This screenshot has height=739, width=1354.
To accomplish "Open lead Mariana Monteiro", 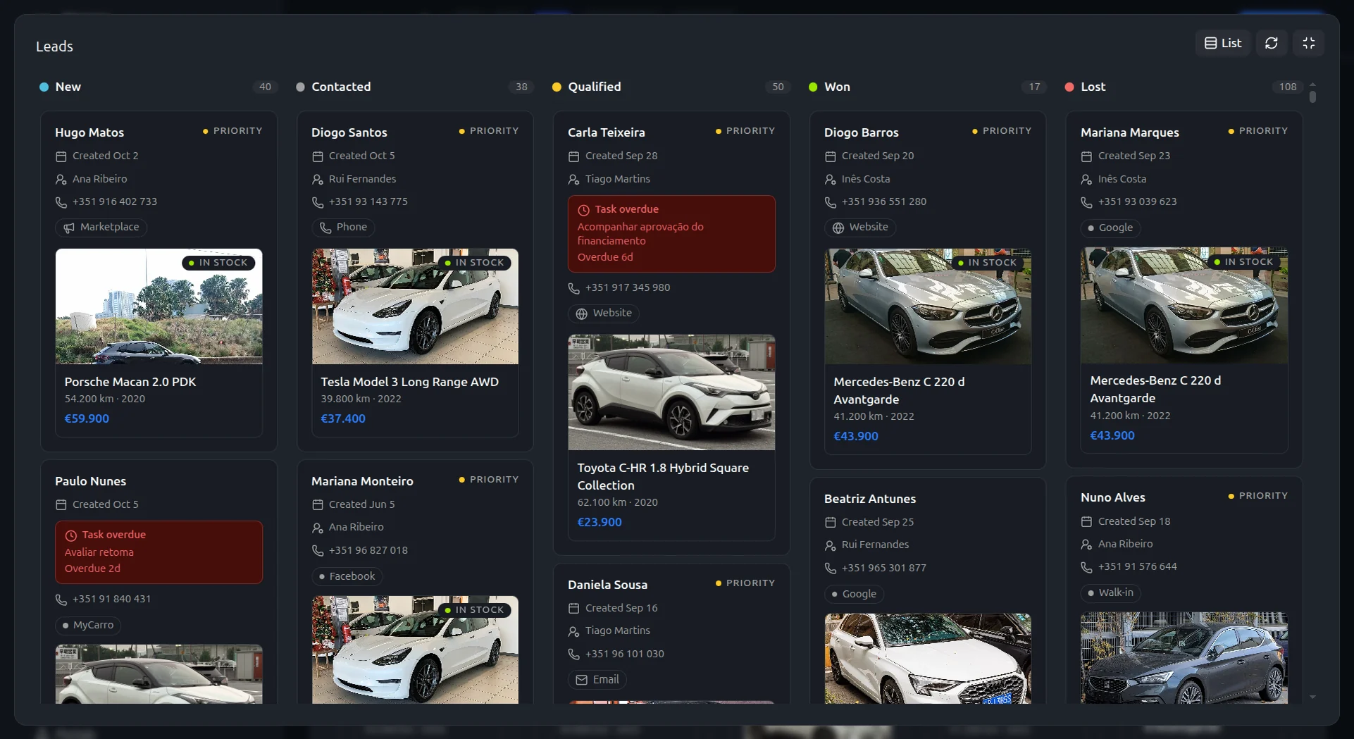I will 362,481.
